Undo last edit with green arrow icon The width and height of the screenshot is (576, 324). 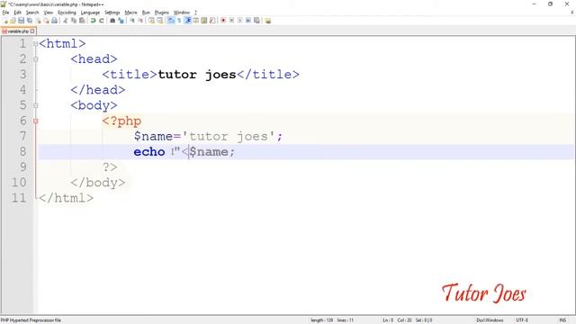[93, 21]
